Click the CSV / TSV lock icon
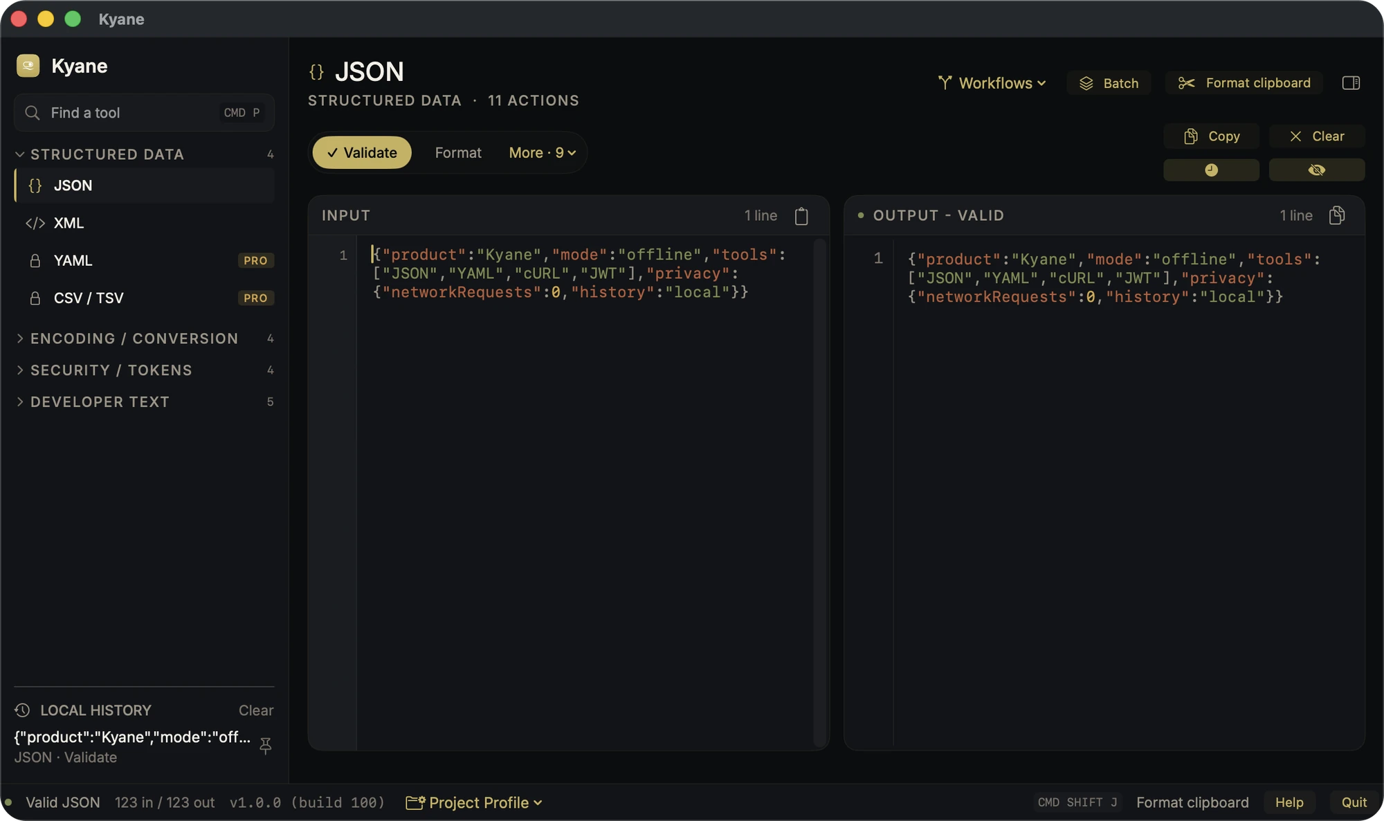Image resolution: width=1384 pixels, height=821 pixels. tap(35, 298)
